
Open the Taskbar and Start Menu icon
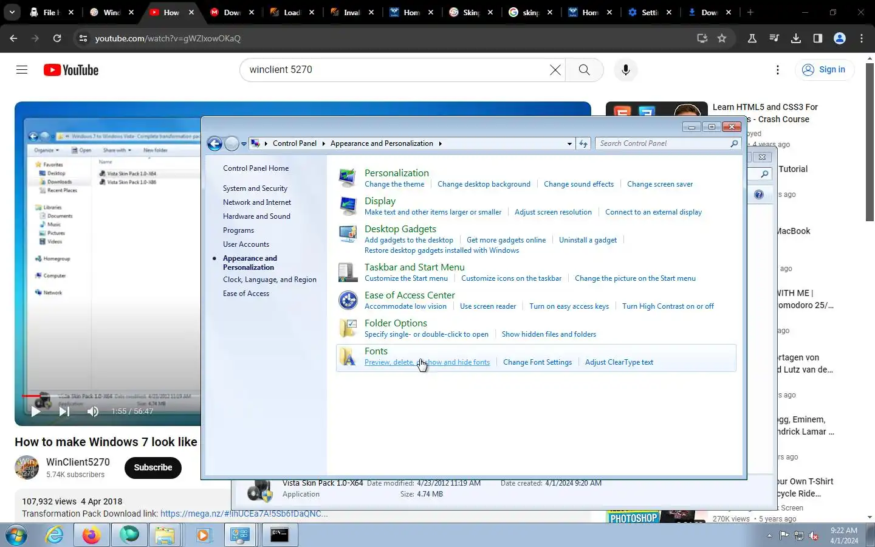click(x=348, y=272)
